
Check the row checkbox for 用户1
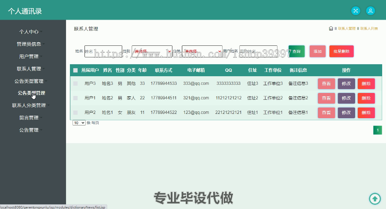coord(75,98)
